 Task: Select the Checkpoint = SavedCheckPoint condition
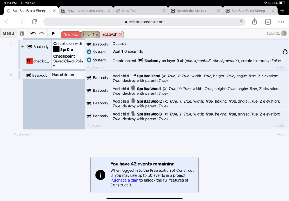68,61
